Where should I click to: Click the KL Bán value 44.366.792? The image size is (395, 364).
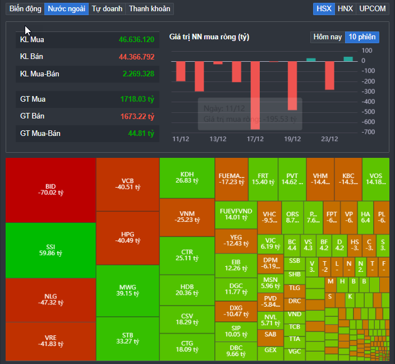click(x=136, y=57)
